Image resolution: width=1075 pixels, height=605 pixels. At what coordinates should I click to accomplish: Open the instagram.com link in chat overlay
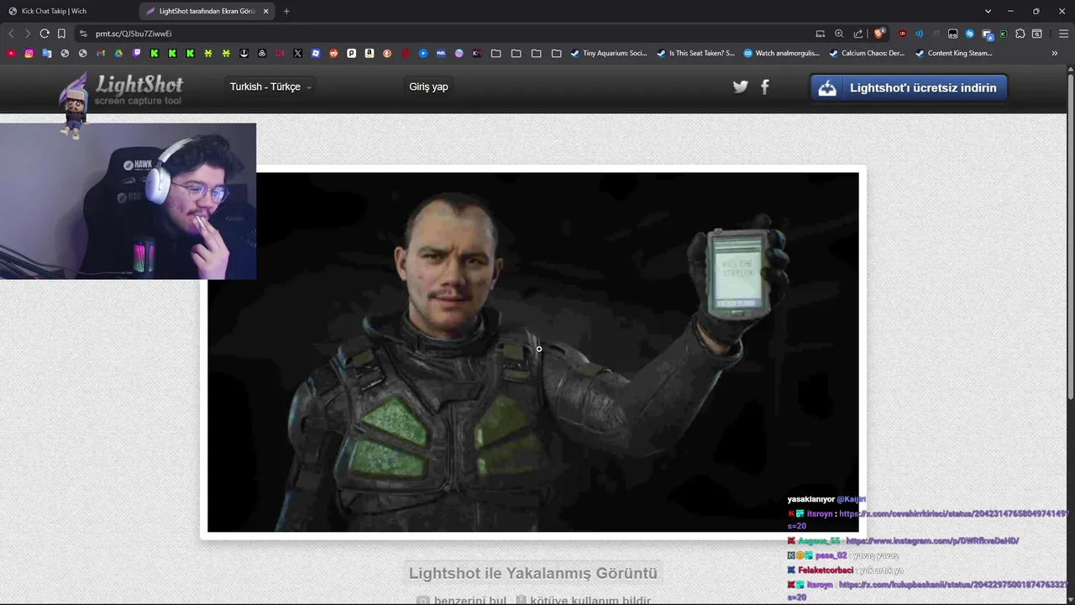point(932,541)
